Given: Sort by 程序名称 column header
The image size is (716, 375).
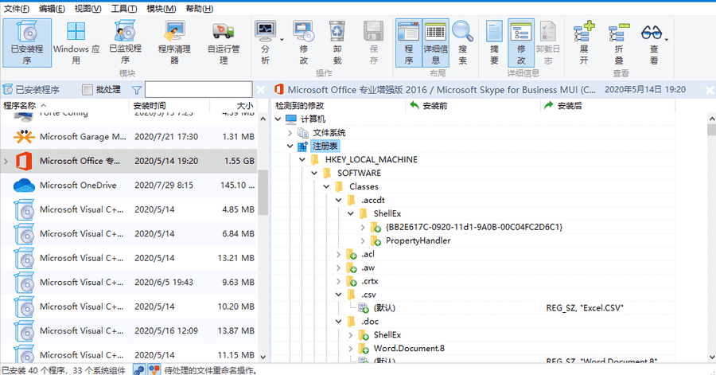Looking at the screenshot, I should [65, 106].
